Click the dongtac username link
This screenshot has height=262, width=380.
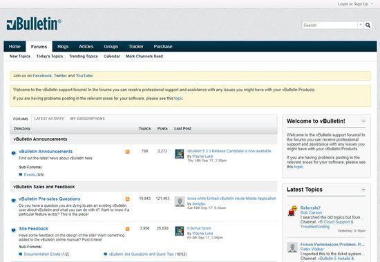(199, 203)
